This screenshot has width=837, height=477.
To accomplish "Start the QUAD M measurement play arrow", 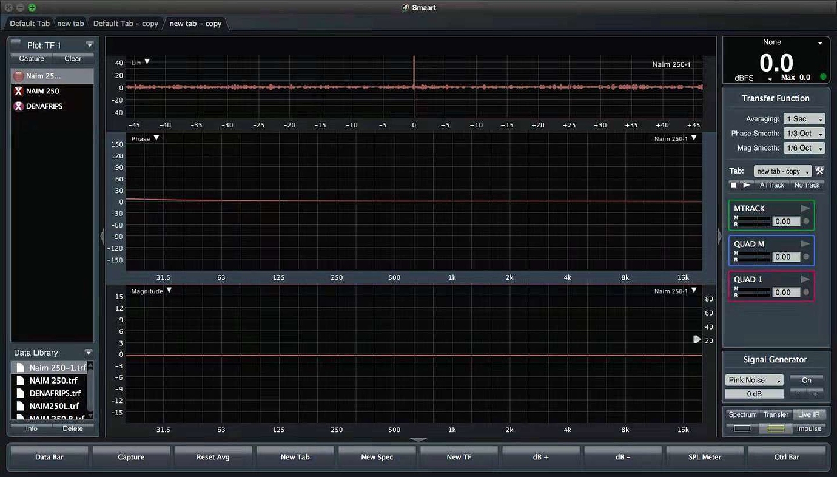I will [x=805, y=244].
